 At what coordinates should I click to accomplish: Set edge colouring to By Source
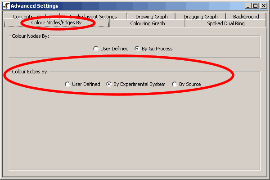point(175,84)
